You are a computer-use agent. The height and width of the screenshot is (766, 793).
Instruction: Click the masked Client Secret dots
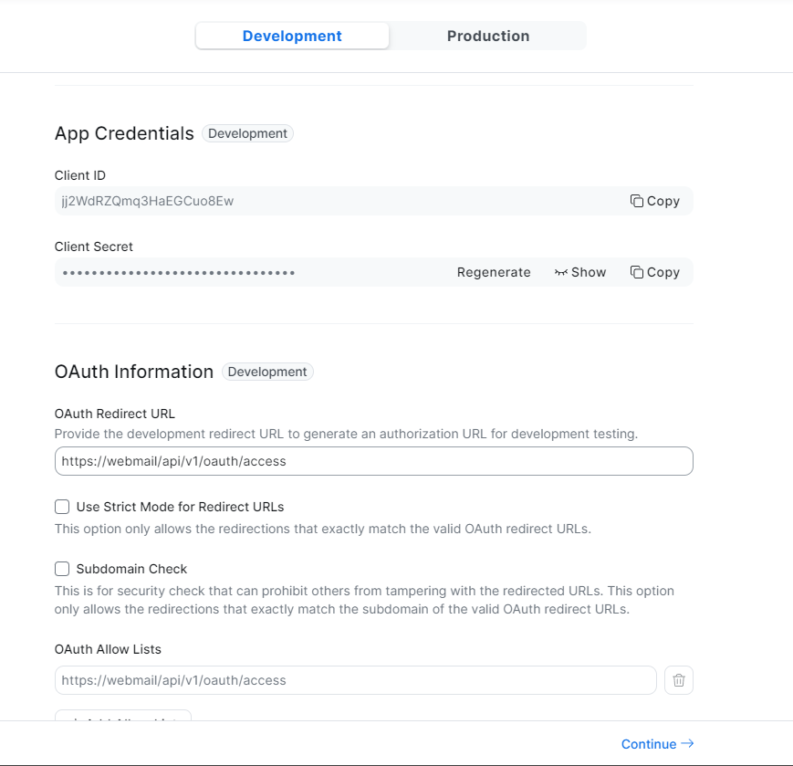click(x=179, y=272)
